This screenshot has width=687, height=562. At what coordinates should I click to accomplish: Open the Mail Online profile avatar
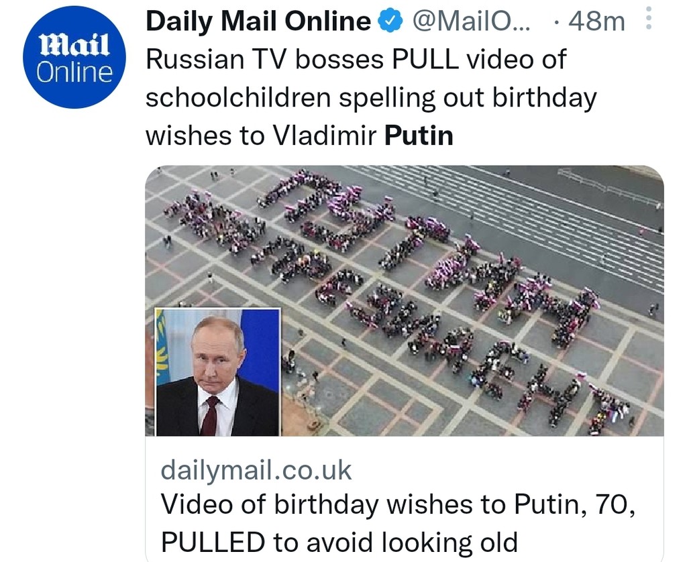(x=74, y=58)
